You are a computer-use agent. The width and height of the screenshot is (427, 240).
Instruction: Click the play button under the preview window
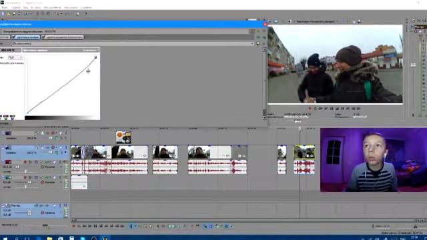coord(326,109)
